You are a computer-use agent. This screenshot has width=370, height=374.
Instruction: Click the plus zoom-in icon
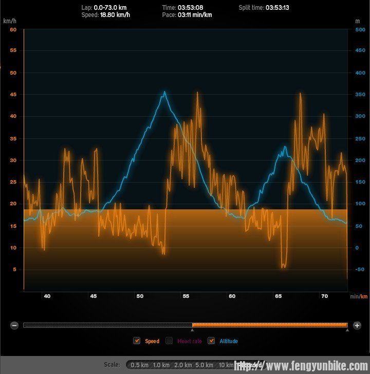tap(357, 325)
